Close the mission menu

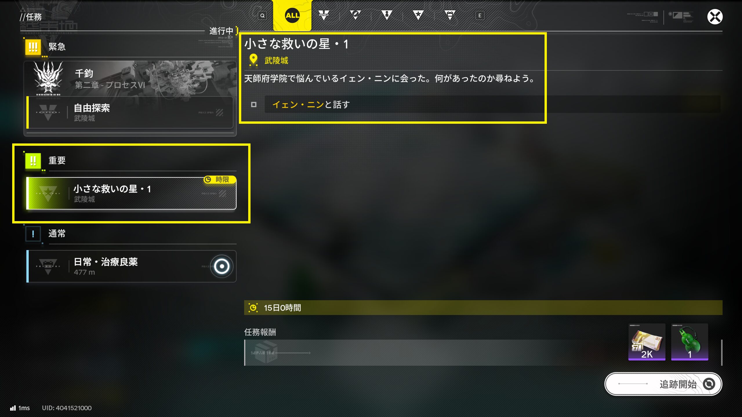tap(715, 17)
